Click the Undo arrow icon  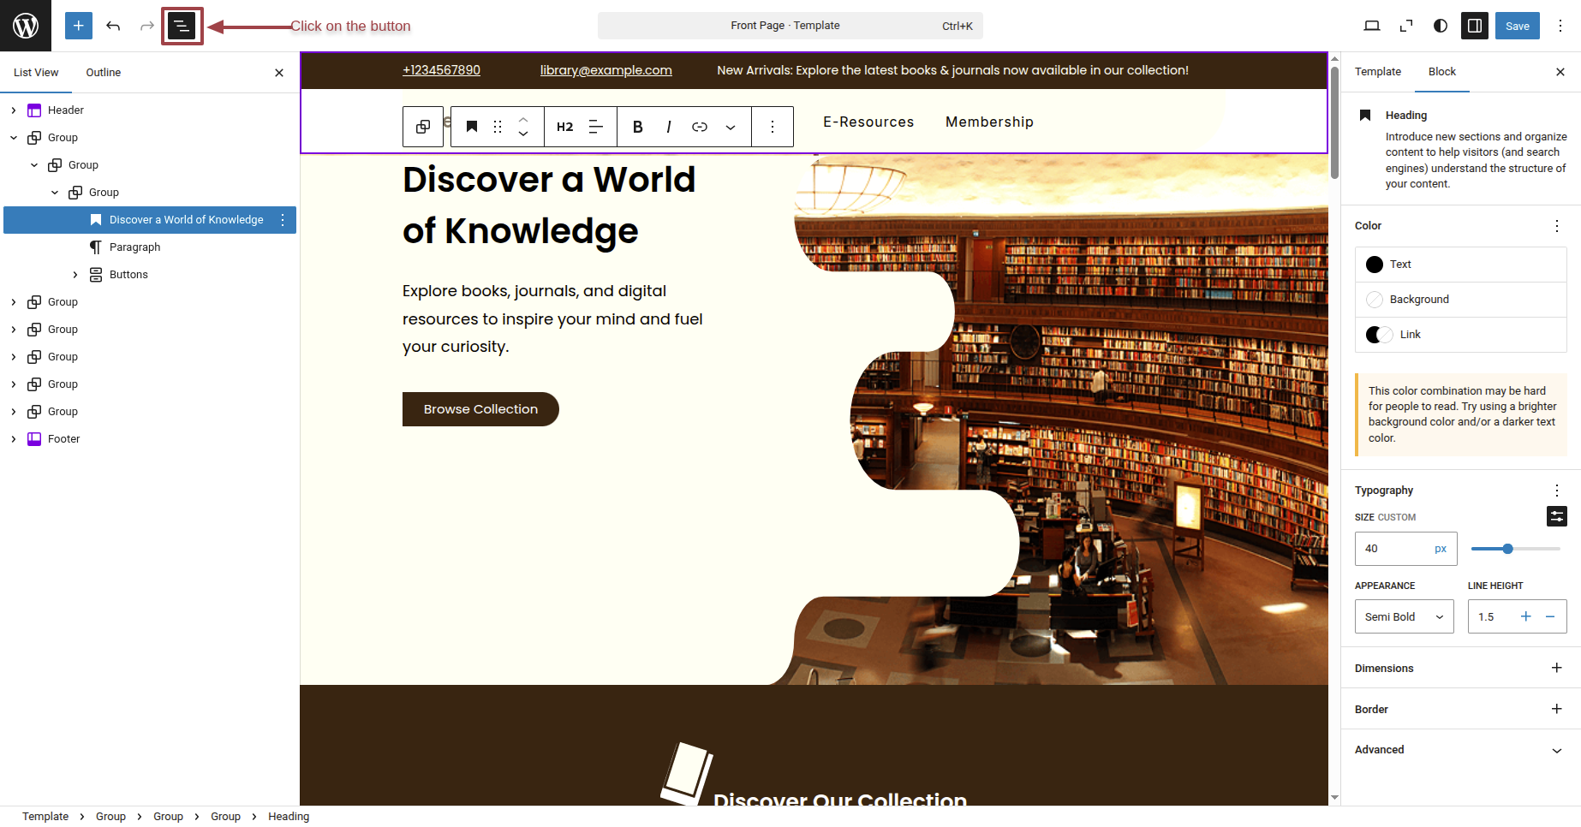click(x=113, y=26)
